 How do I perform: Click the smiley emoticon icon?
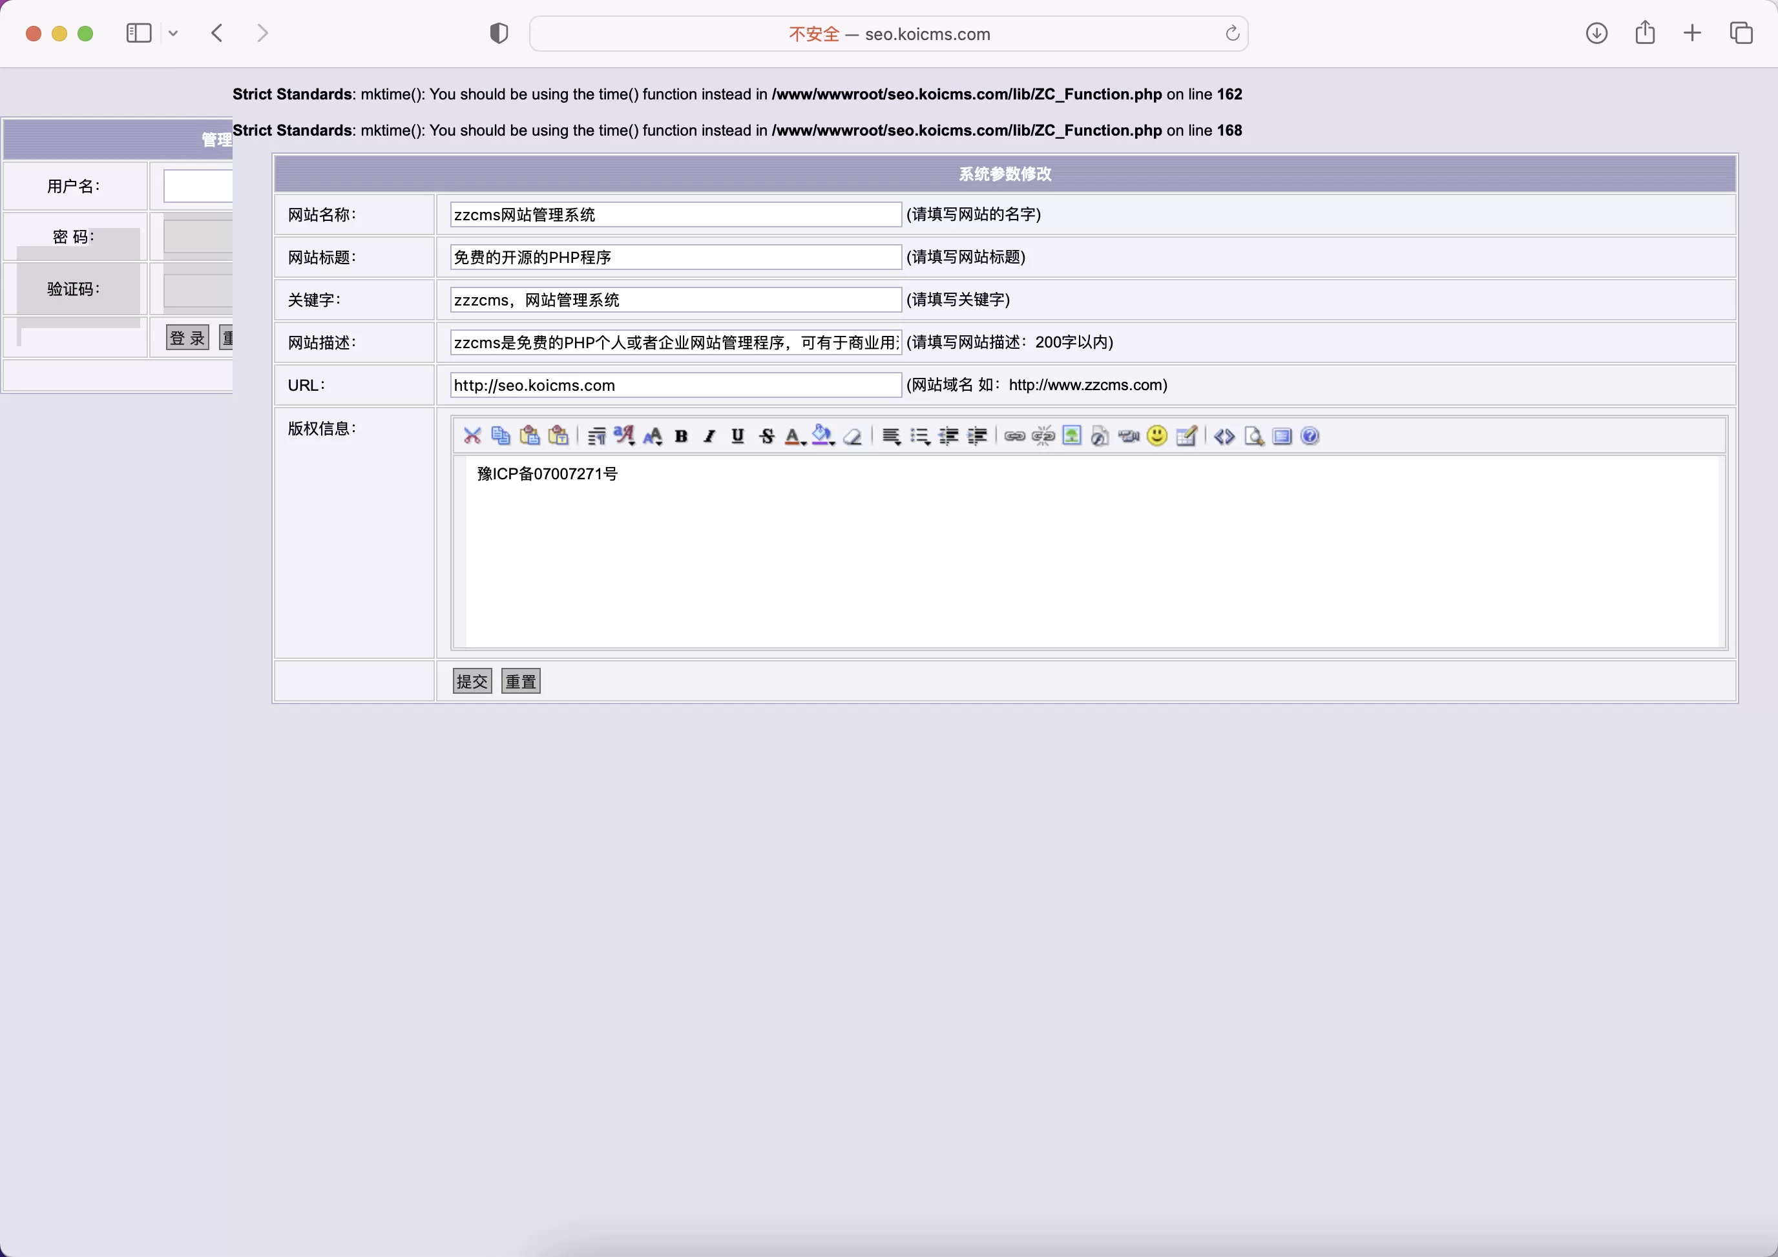(1157, 436)
